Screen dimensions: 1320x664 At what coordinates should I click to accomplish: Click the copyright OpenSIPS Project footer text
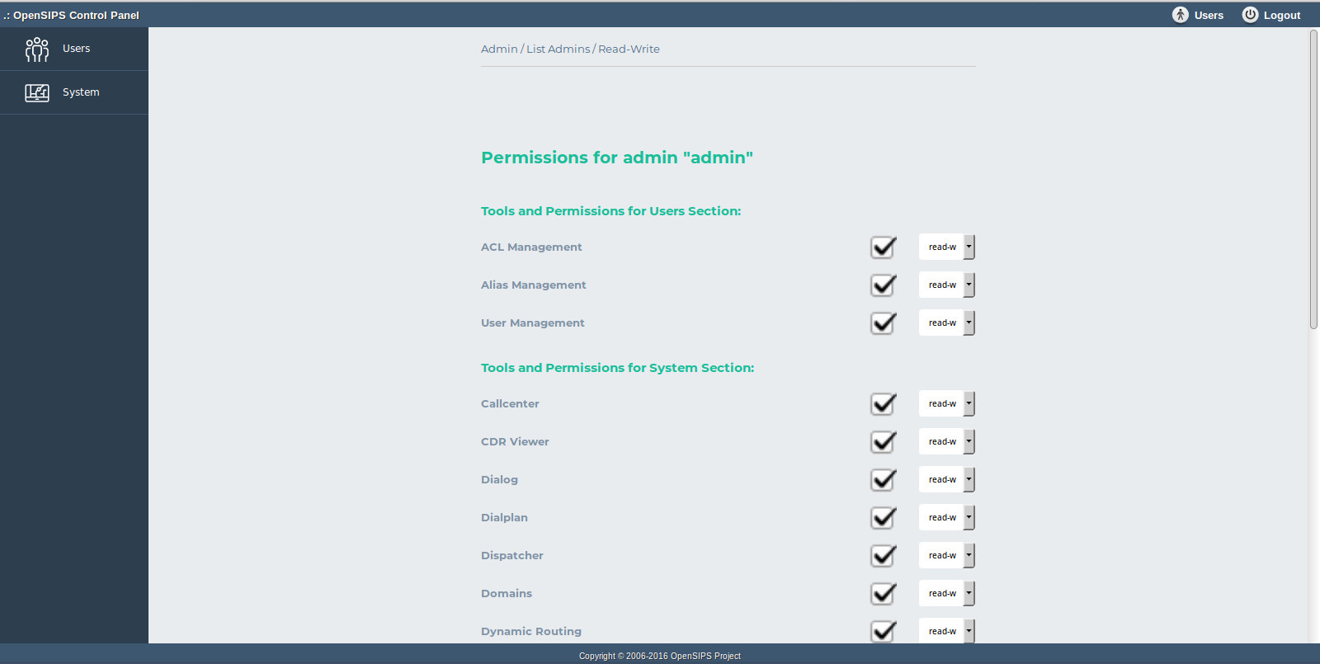click(x=660, y=656)
